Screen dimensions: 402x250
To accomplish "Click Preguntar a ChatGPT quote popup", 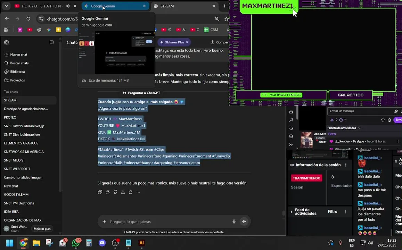I will [x=141, y=93].
